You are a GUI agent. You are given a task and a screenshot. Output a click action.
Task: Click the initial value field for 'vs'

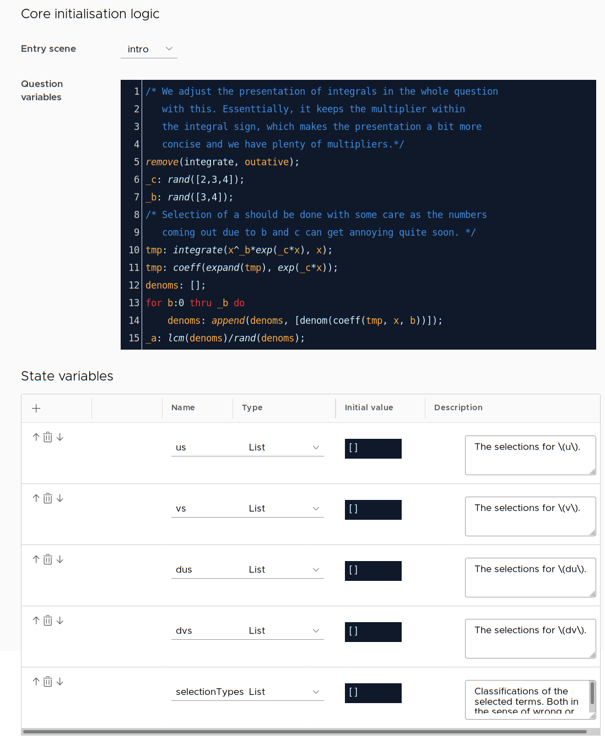373,509
